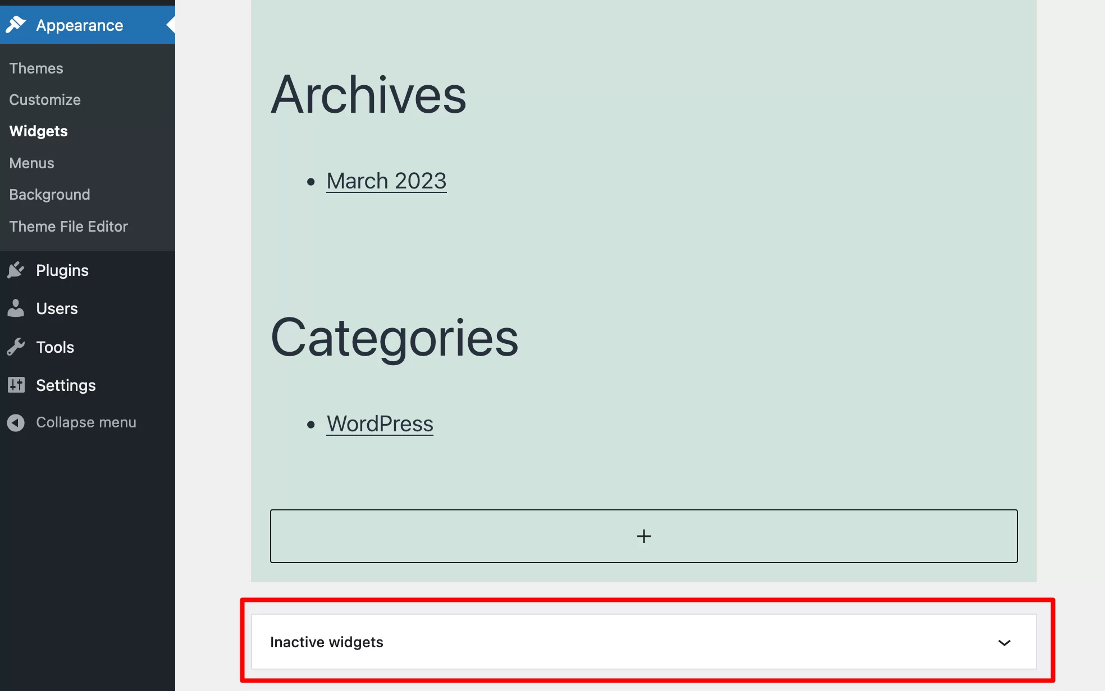Click the Settings menu icon
The image size is (1105, 691).
coord(16,385)
